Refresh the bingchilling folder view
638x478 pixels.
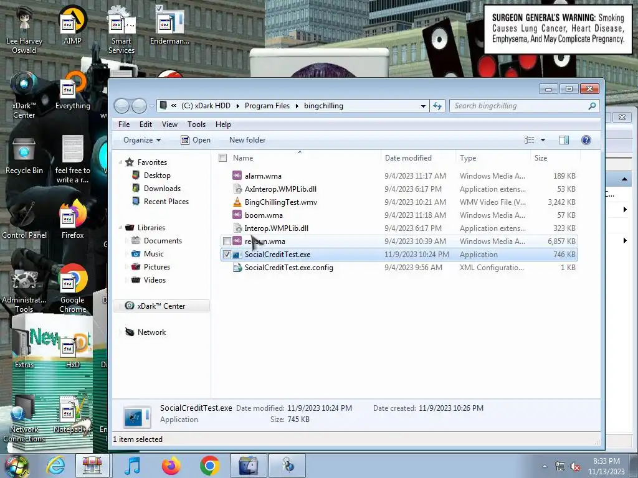437,106
